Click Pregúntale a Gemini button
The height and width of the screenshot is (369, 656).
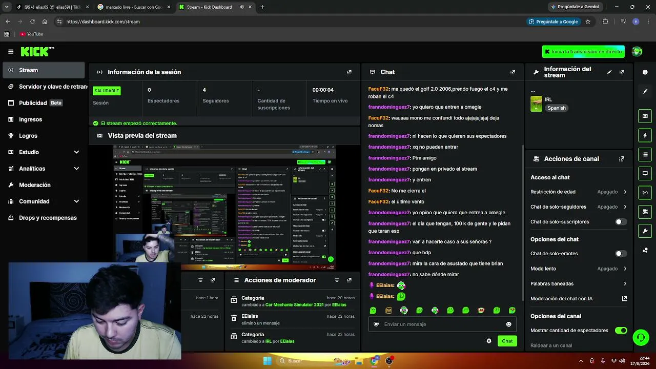[x=574, y=7]
